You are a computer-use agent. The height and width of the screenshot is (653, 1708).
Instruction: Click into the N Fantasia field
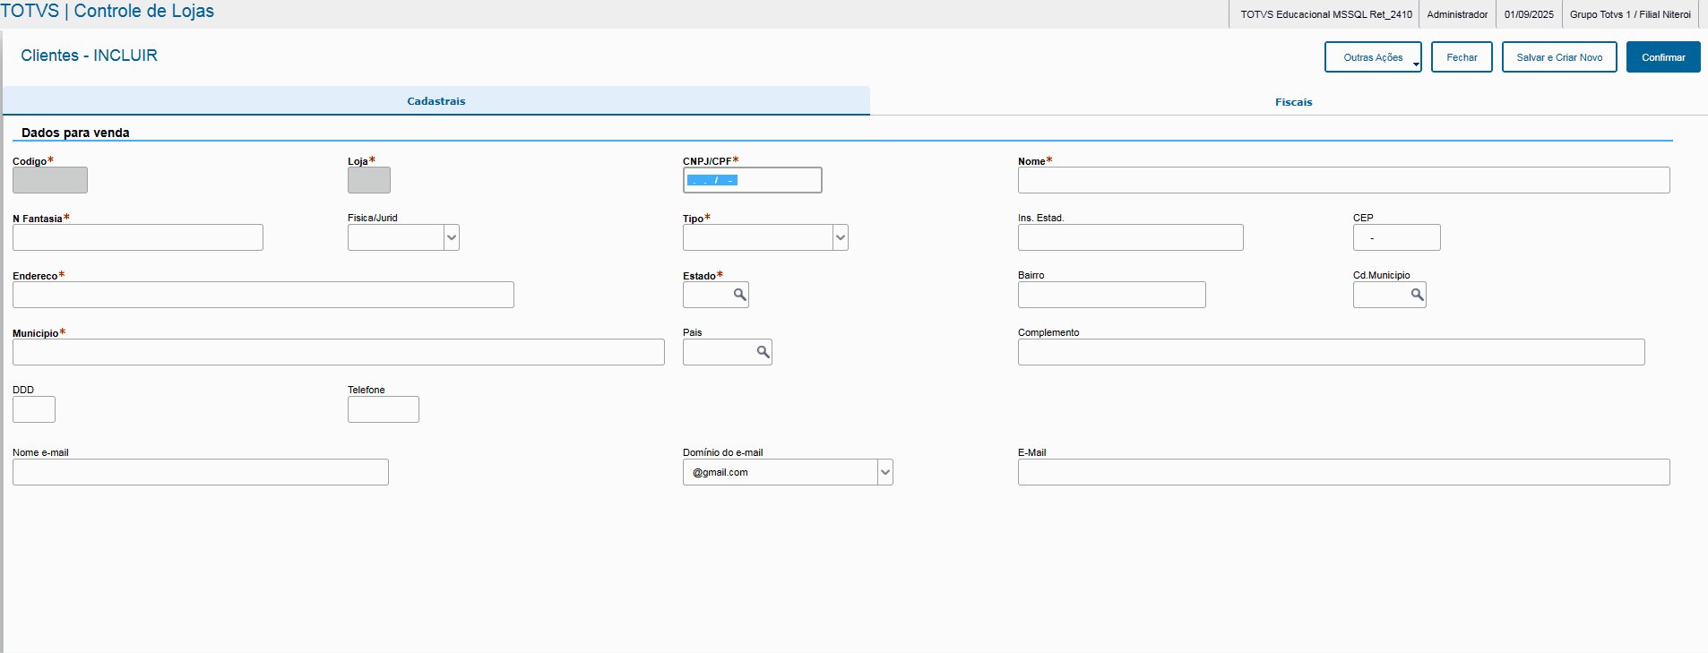pyautogui.click(x=138, y=237)
